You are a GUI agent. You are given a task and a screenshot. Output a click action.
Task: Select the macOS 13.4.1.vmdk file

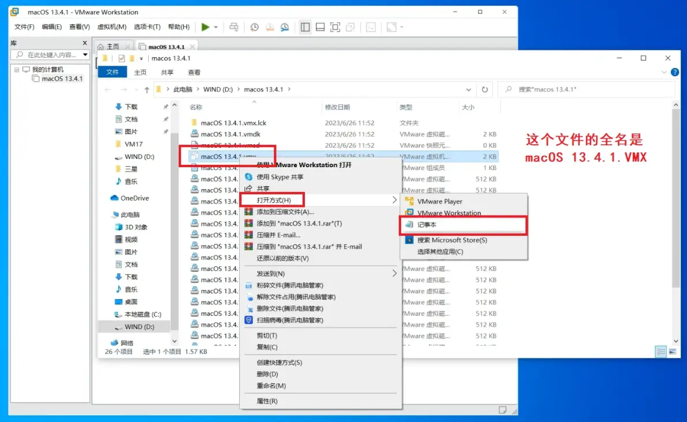point(231,134)
